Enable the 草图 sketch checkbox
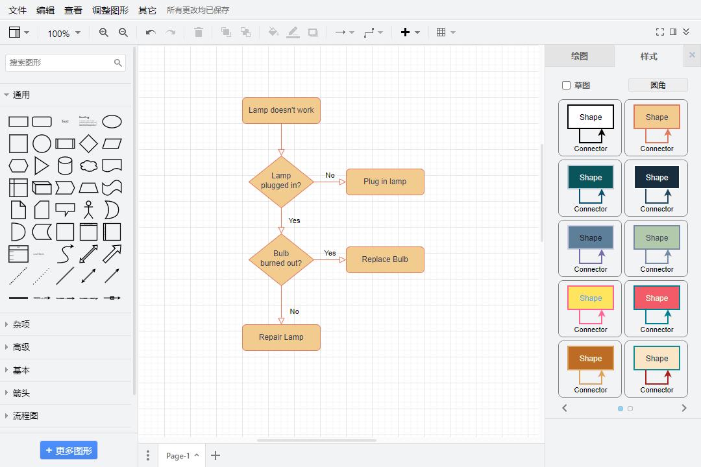 coord(567,85)
